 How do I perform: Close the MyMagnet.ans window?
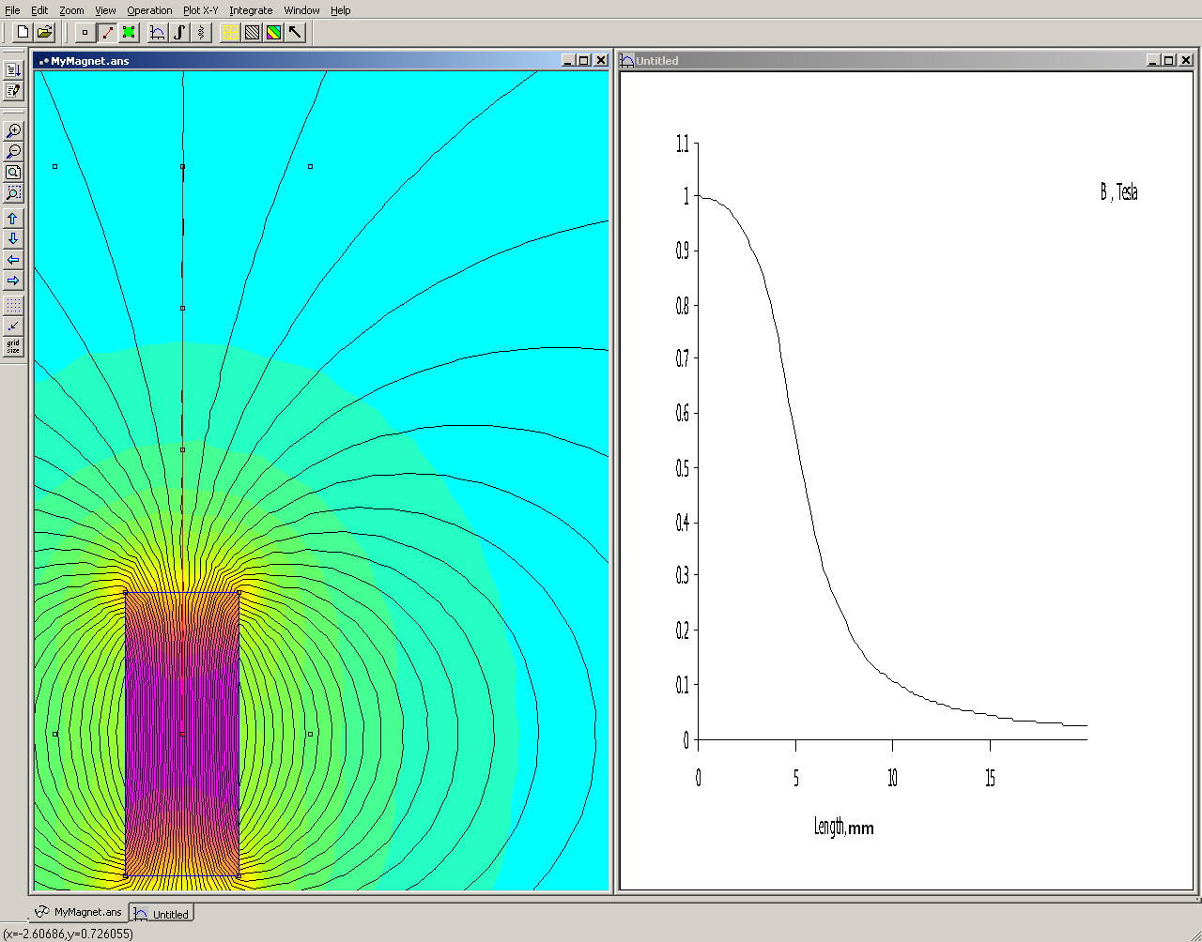tap(601, 60)
